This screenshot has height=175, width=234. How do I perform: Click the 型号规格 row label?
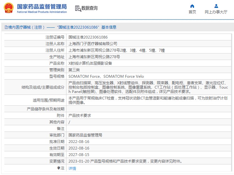coord(57,76)
